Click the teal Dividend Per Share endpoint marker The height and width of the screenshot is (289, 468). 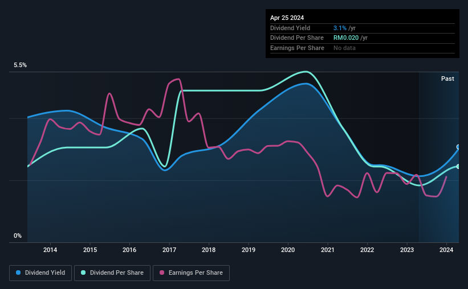[x=458, y=167]
